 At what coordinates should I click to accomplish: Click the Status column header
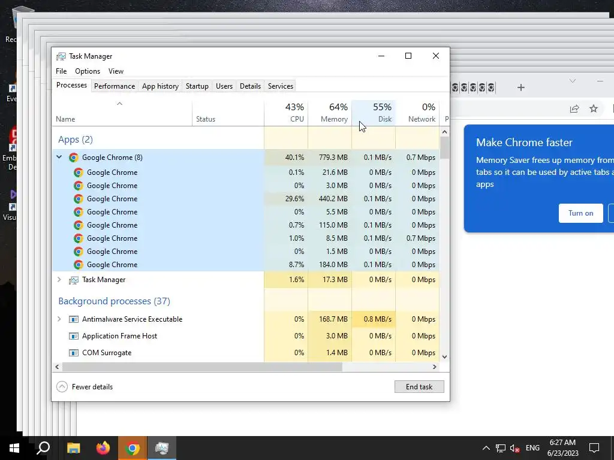[228, 113]
